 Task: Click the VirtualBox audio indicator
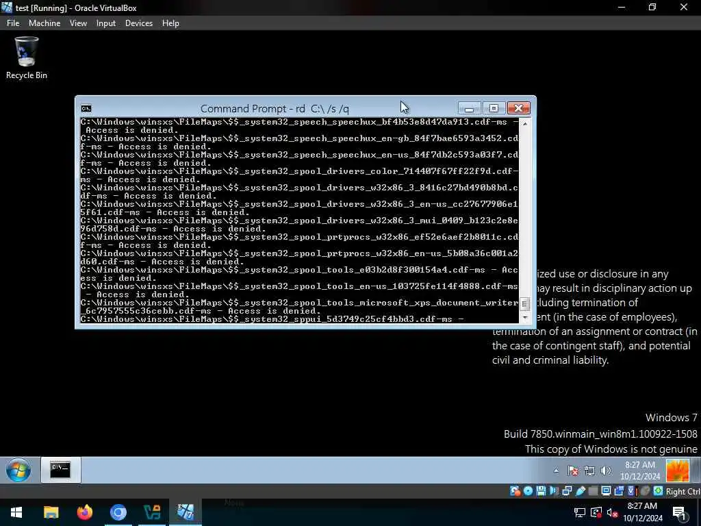(554, 491)
